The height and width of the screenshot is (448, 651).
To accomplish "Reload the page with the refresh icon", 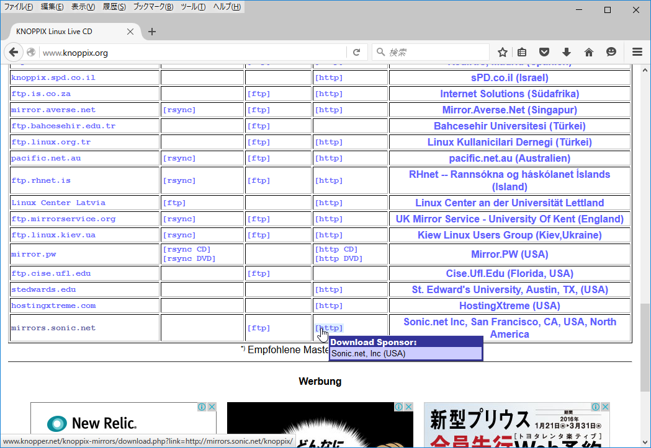I will coord(356,52).
